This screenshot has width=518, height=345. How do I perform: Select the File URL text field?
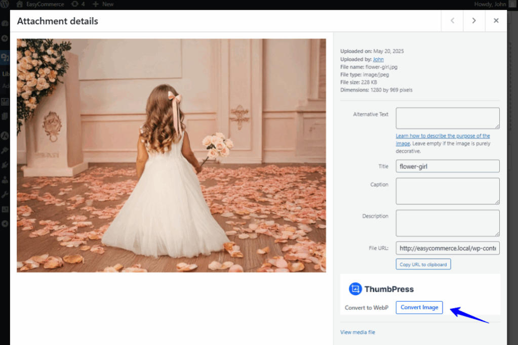447,248
